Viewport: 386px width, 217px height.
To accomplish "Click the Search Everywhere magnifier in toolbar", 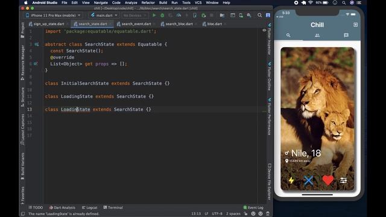I will coord(259,15).
